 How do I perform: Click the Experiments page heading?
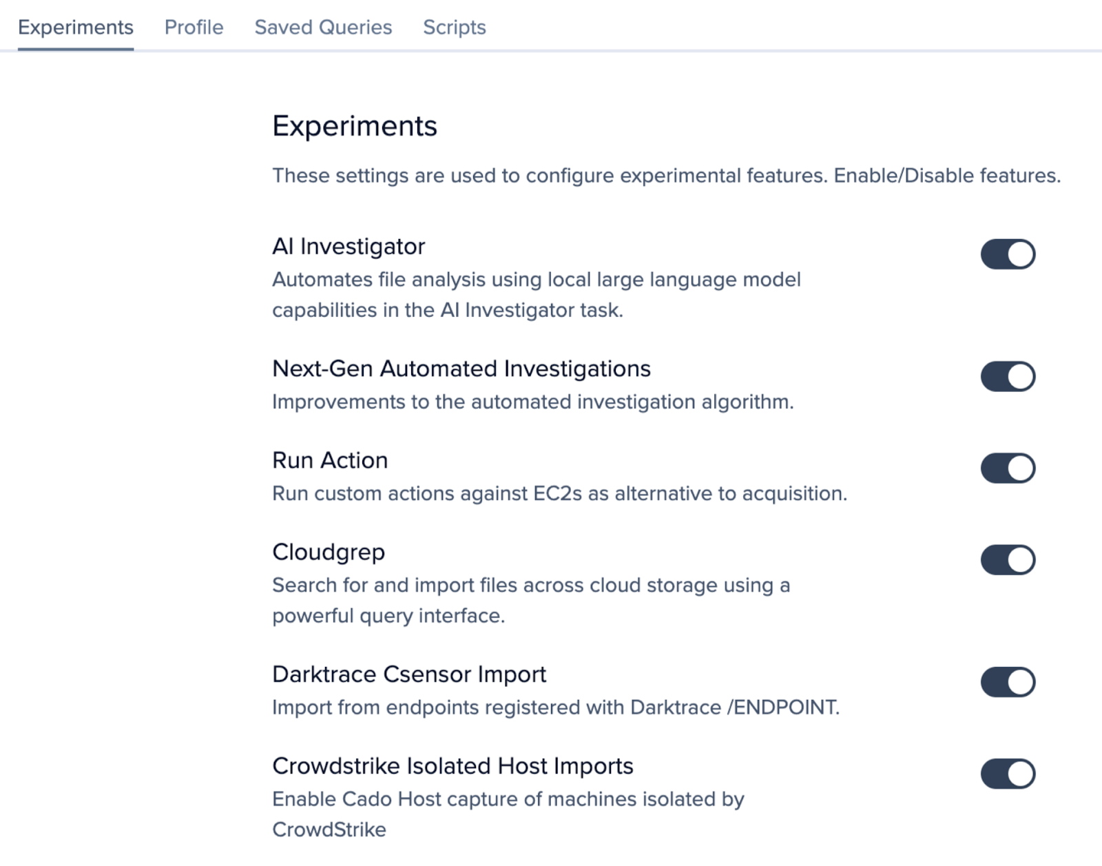tap(354, 126)
